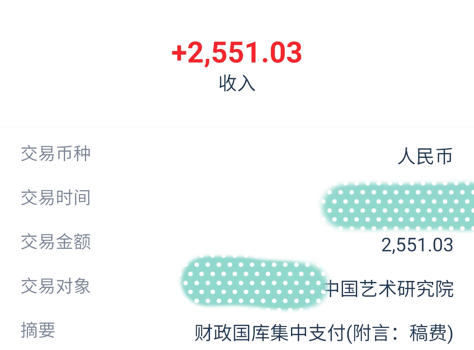The image size is (474, 350).
Task: Select the 摘要 row label
Action: (x=38, y=330)
